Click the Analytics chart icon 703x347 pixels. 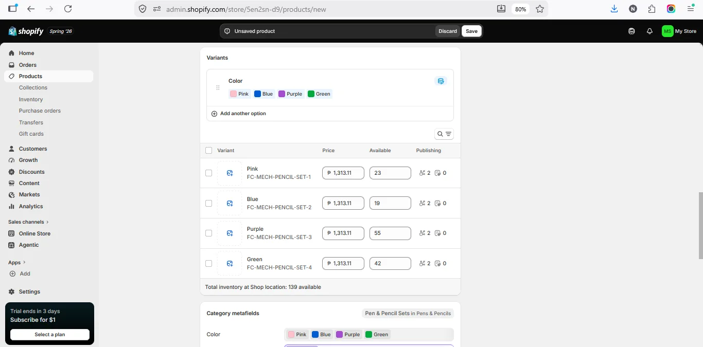[12, 206]
